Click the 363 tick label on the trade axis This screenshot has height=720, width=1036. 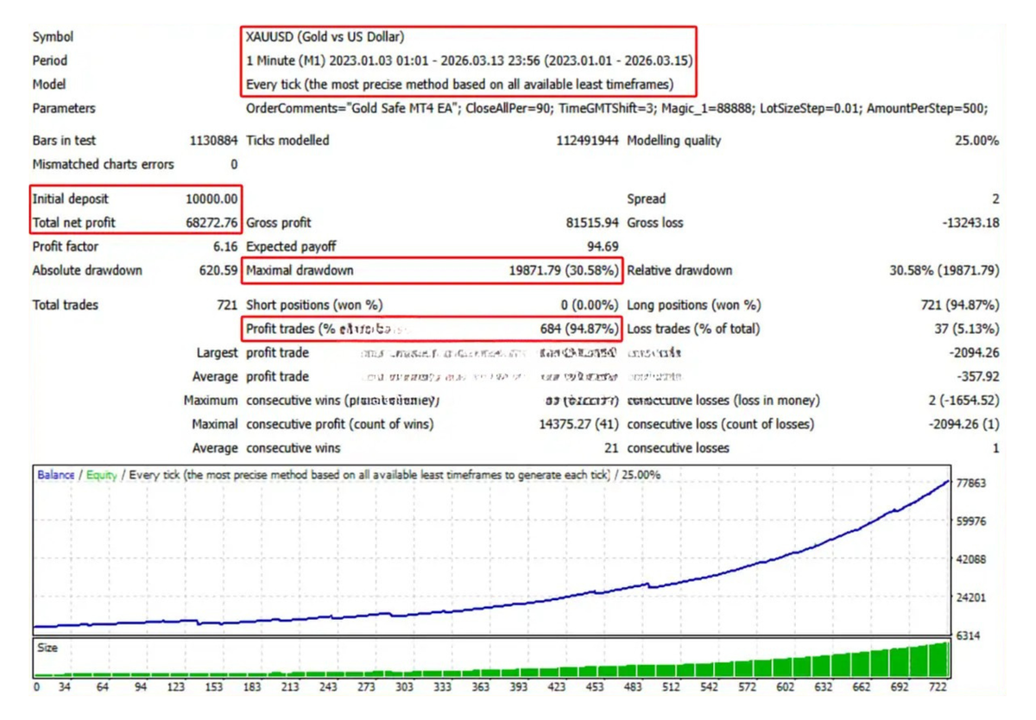[482, 687]
